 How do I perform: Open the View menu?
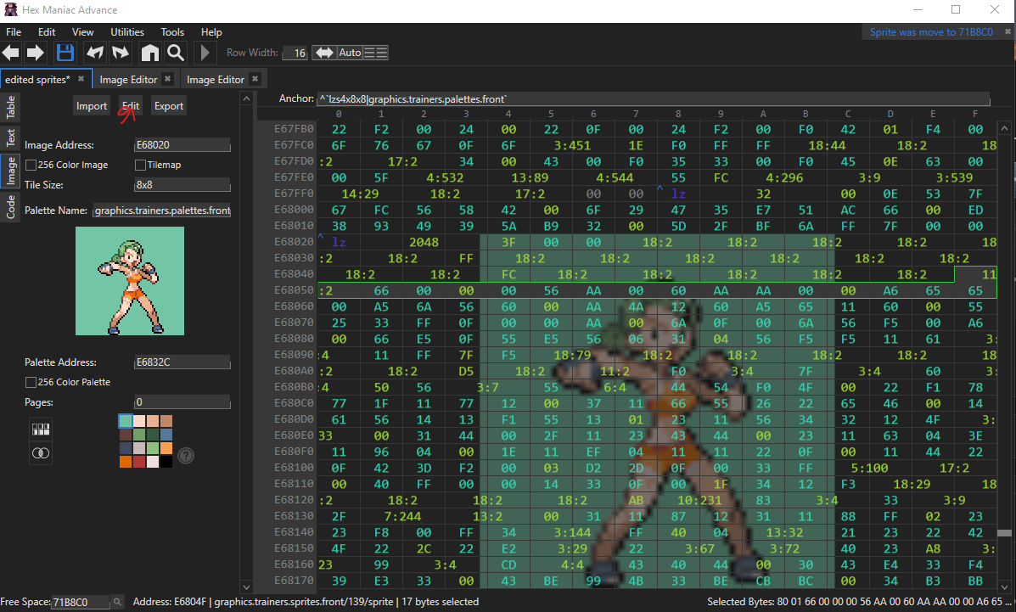83,31
